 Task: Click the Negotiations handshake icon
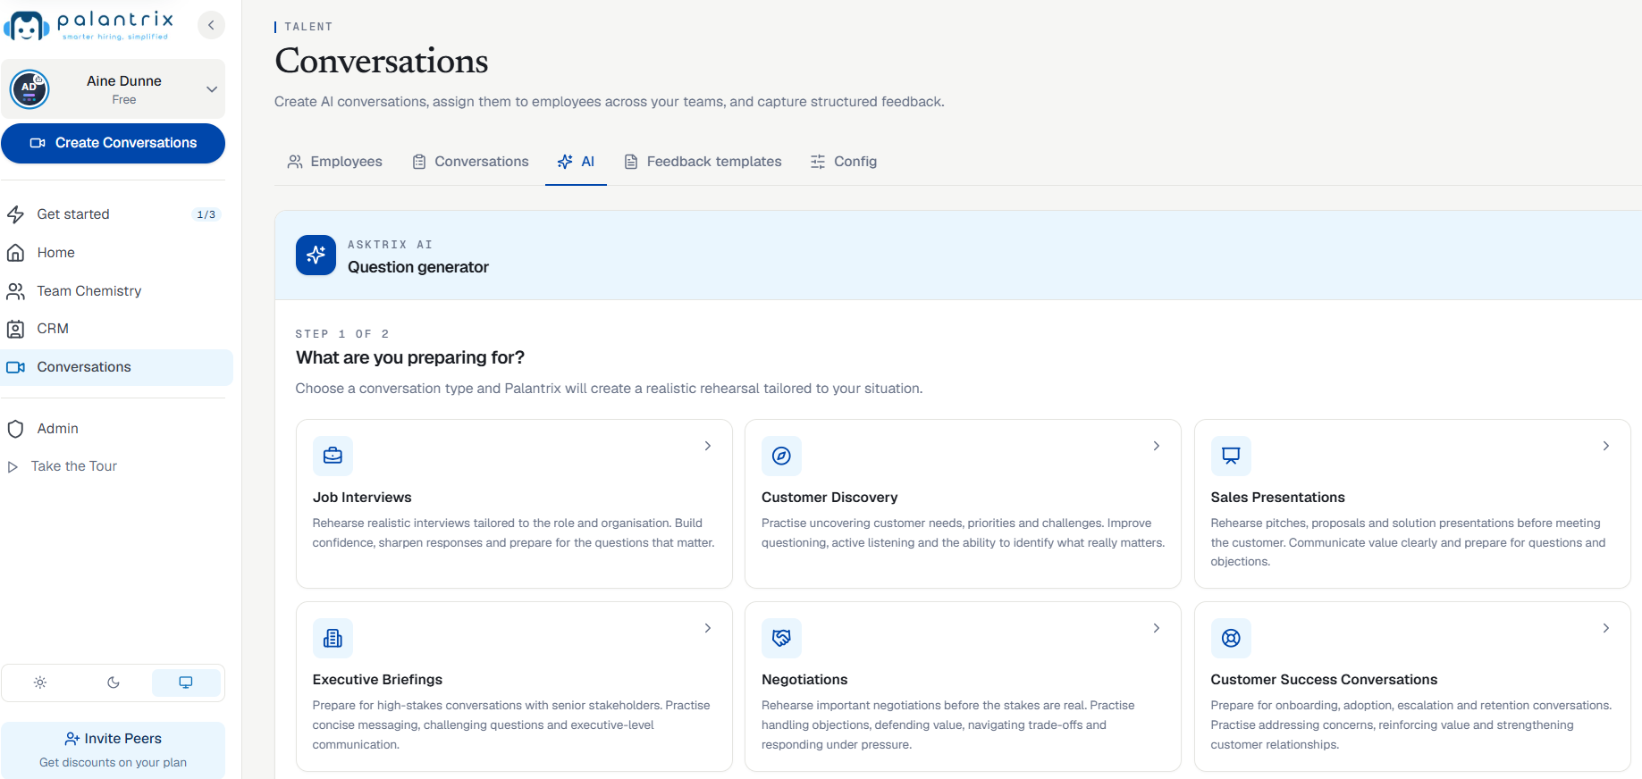pos(781,638)
